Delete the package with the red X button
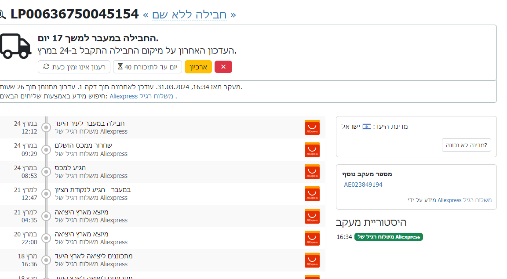The image size is (507, 279). pyautogui.click(x=223, y=67)
